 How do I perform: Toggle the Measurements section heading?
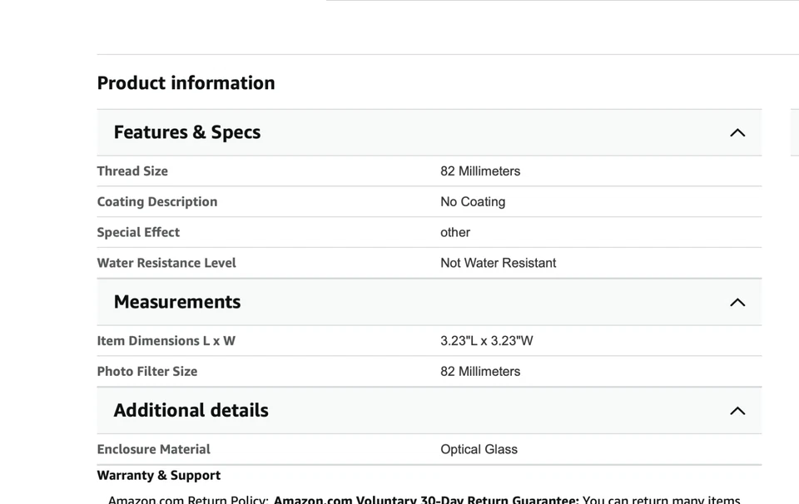(177, 302)
